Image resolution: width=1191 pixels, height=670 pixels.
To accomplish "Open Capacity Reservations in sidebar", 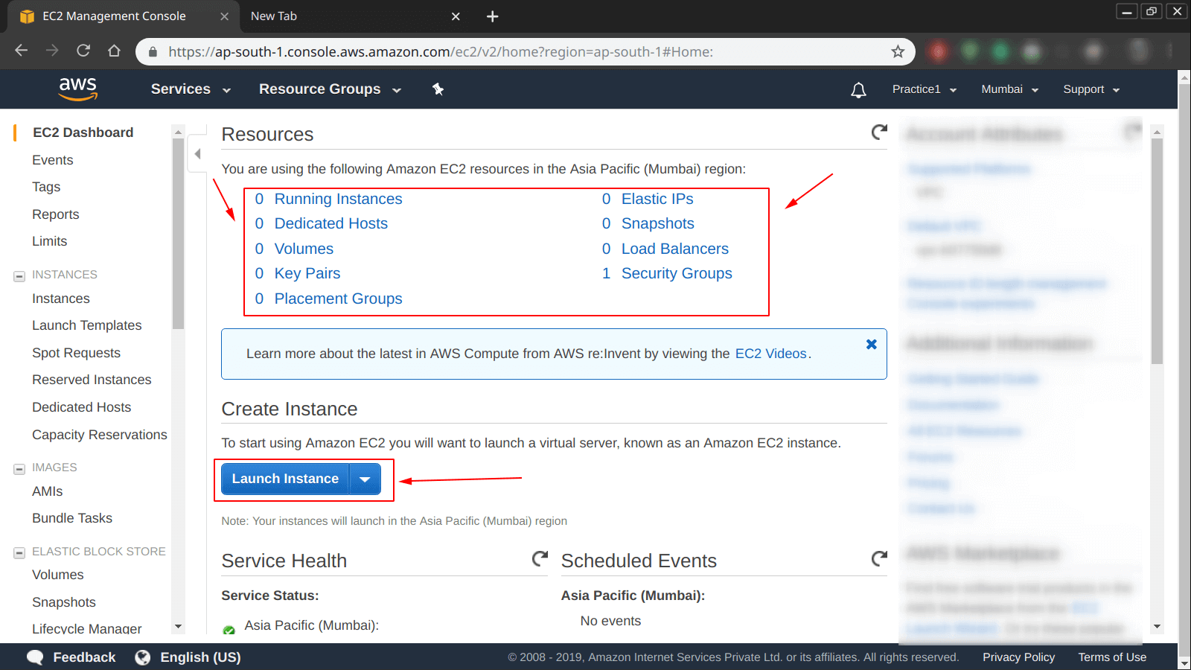I will pos(100,435).
